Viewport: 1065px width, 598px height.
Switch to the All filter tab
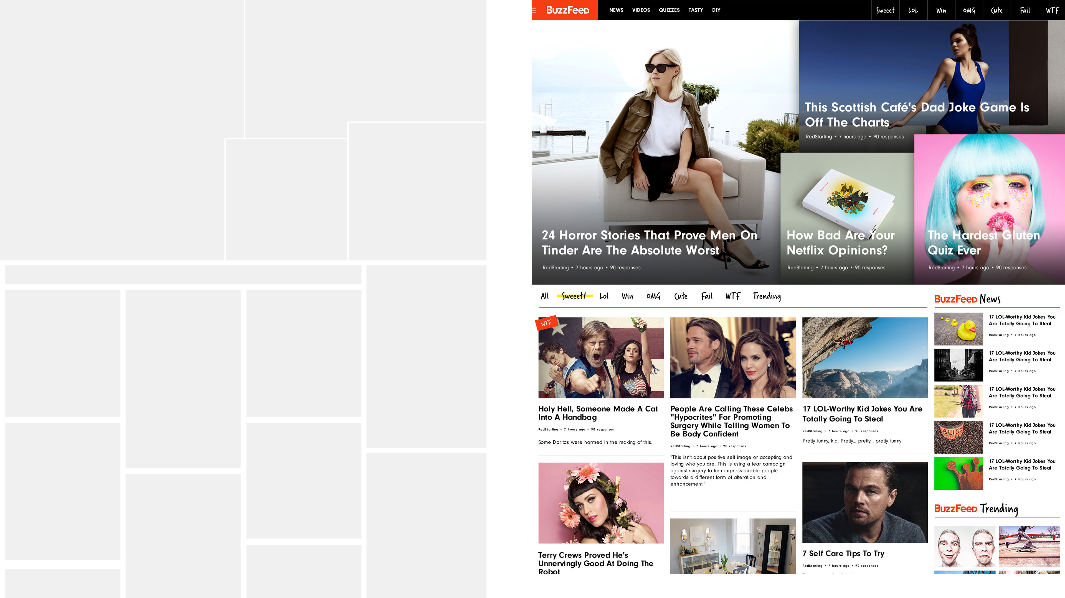(544, 296)
